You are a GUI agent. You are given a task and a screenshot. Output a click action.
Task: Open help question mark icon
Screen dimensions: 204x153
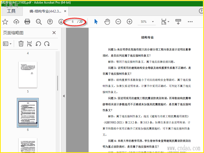[x=201, y=11]
